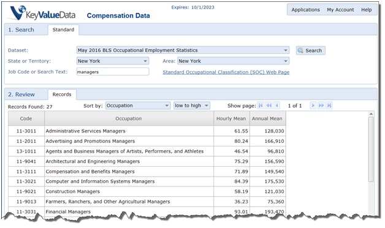Select Compensation and Benefits Managers row
This screenshot has width=385, height=228.
coord(147,172)
